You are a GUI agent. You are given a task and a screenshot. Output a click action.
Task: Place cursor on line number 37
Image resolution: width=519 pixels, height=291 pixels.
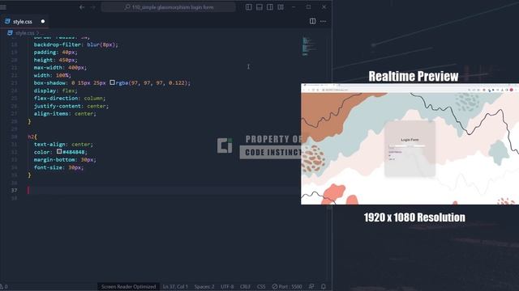tap(14, 191)
